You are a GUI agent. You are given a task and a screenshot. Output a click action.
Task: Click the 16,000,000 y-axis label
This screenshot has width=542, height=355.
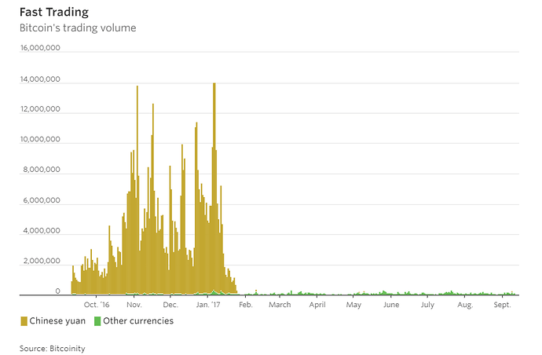pos(40,48)
